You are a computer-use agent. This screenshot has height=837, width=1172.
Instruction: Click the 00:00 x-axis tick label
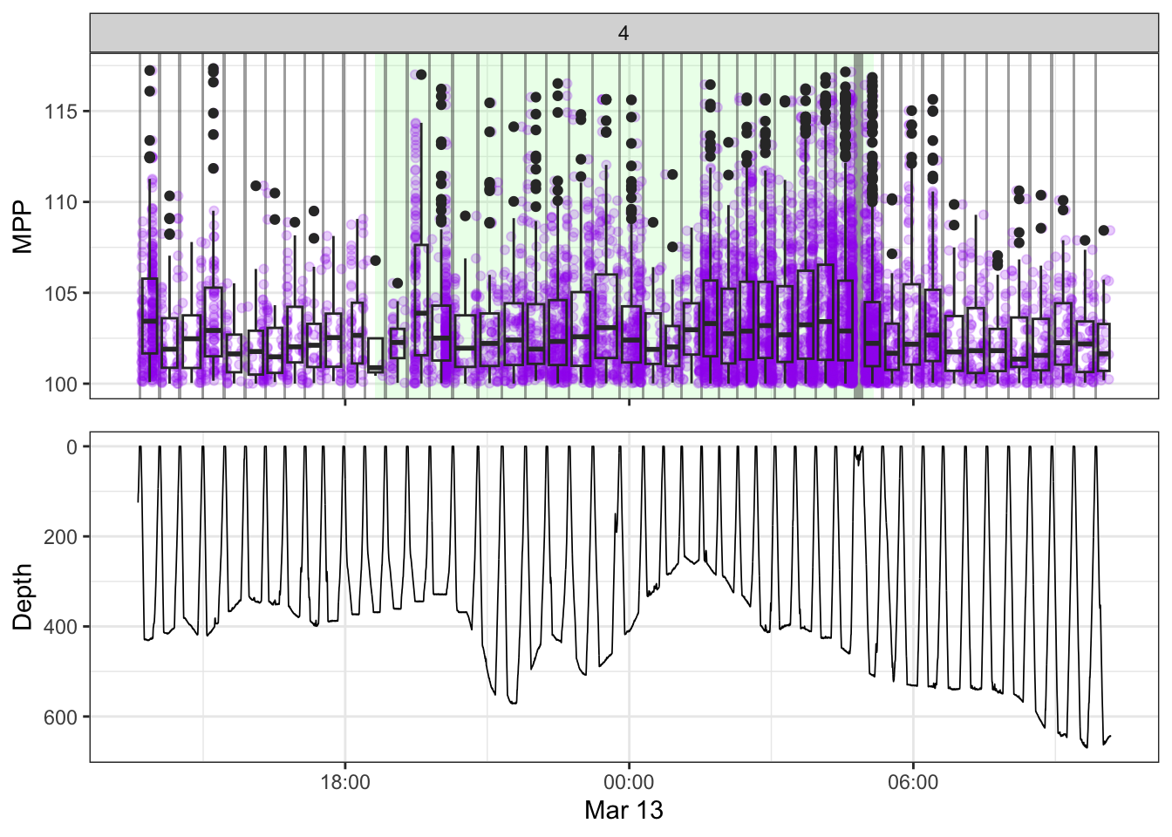click(x=629, y=782)
